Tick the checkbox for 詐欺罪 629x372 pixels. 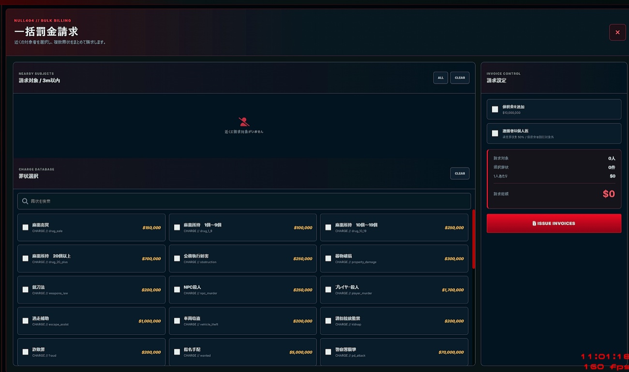(x=26, y=352)
